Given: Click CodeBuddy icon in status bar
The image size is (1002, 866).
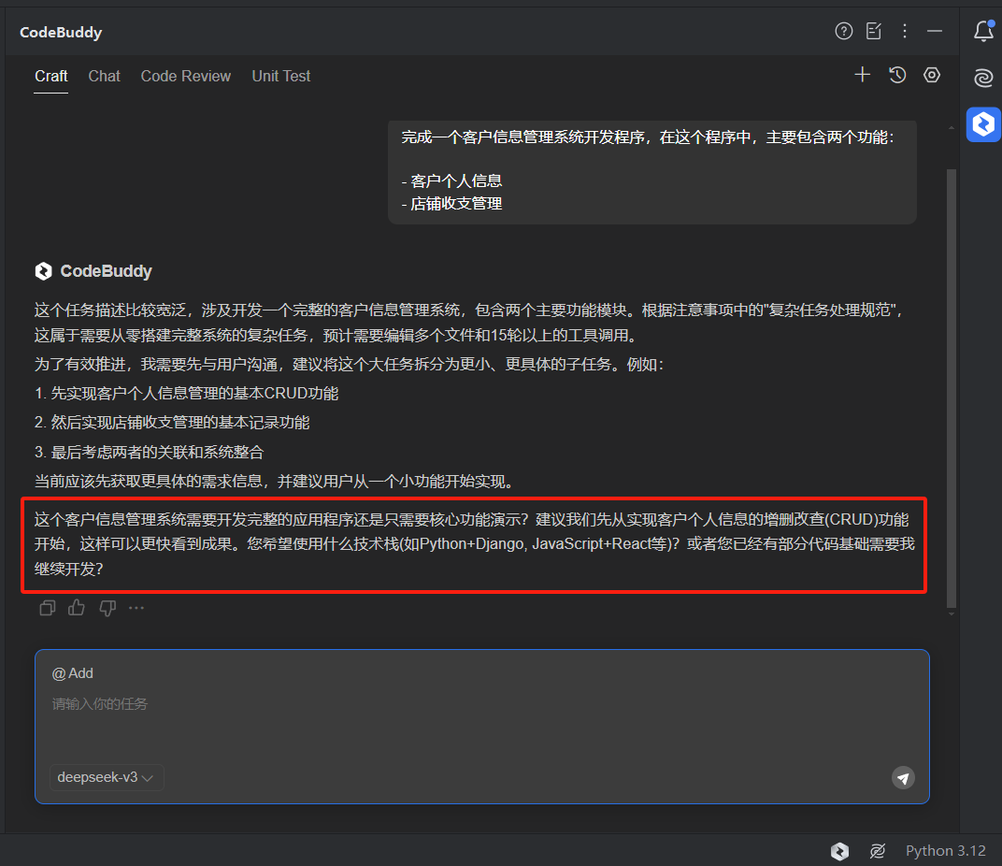Looking at the screenshot, I should coord(839,851).
